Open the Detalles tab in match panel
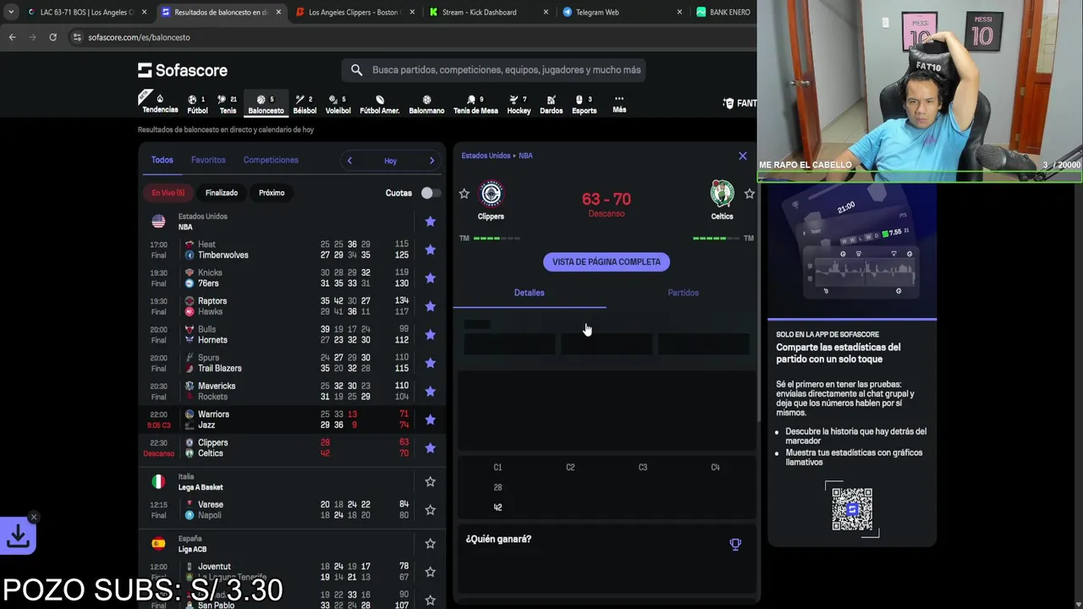 [529, 293]
